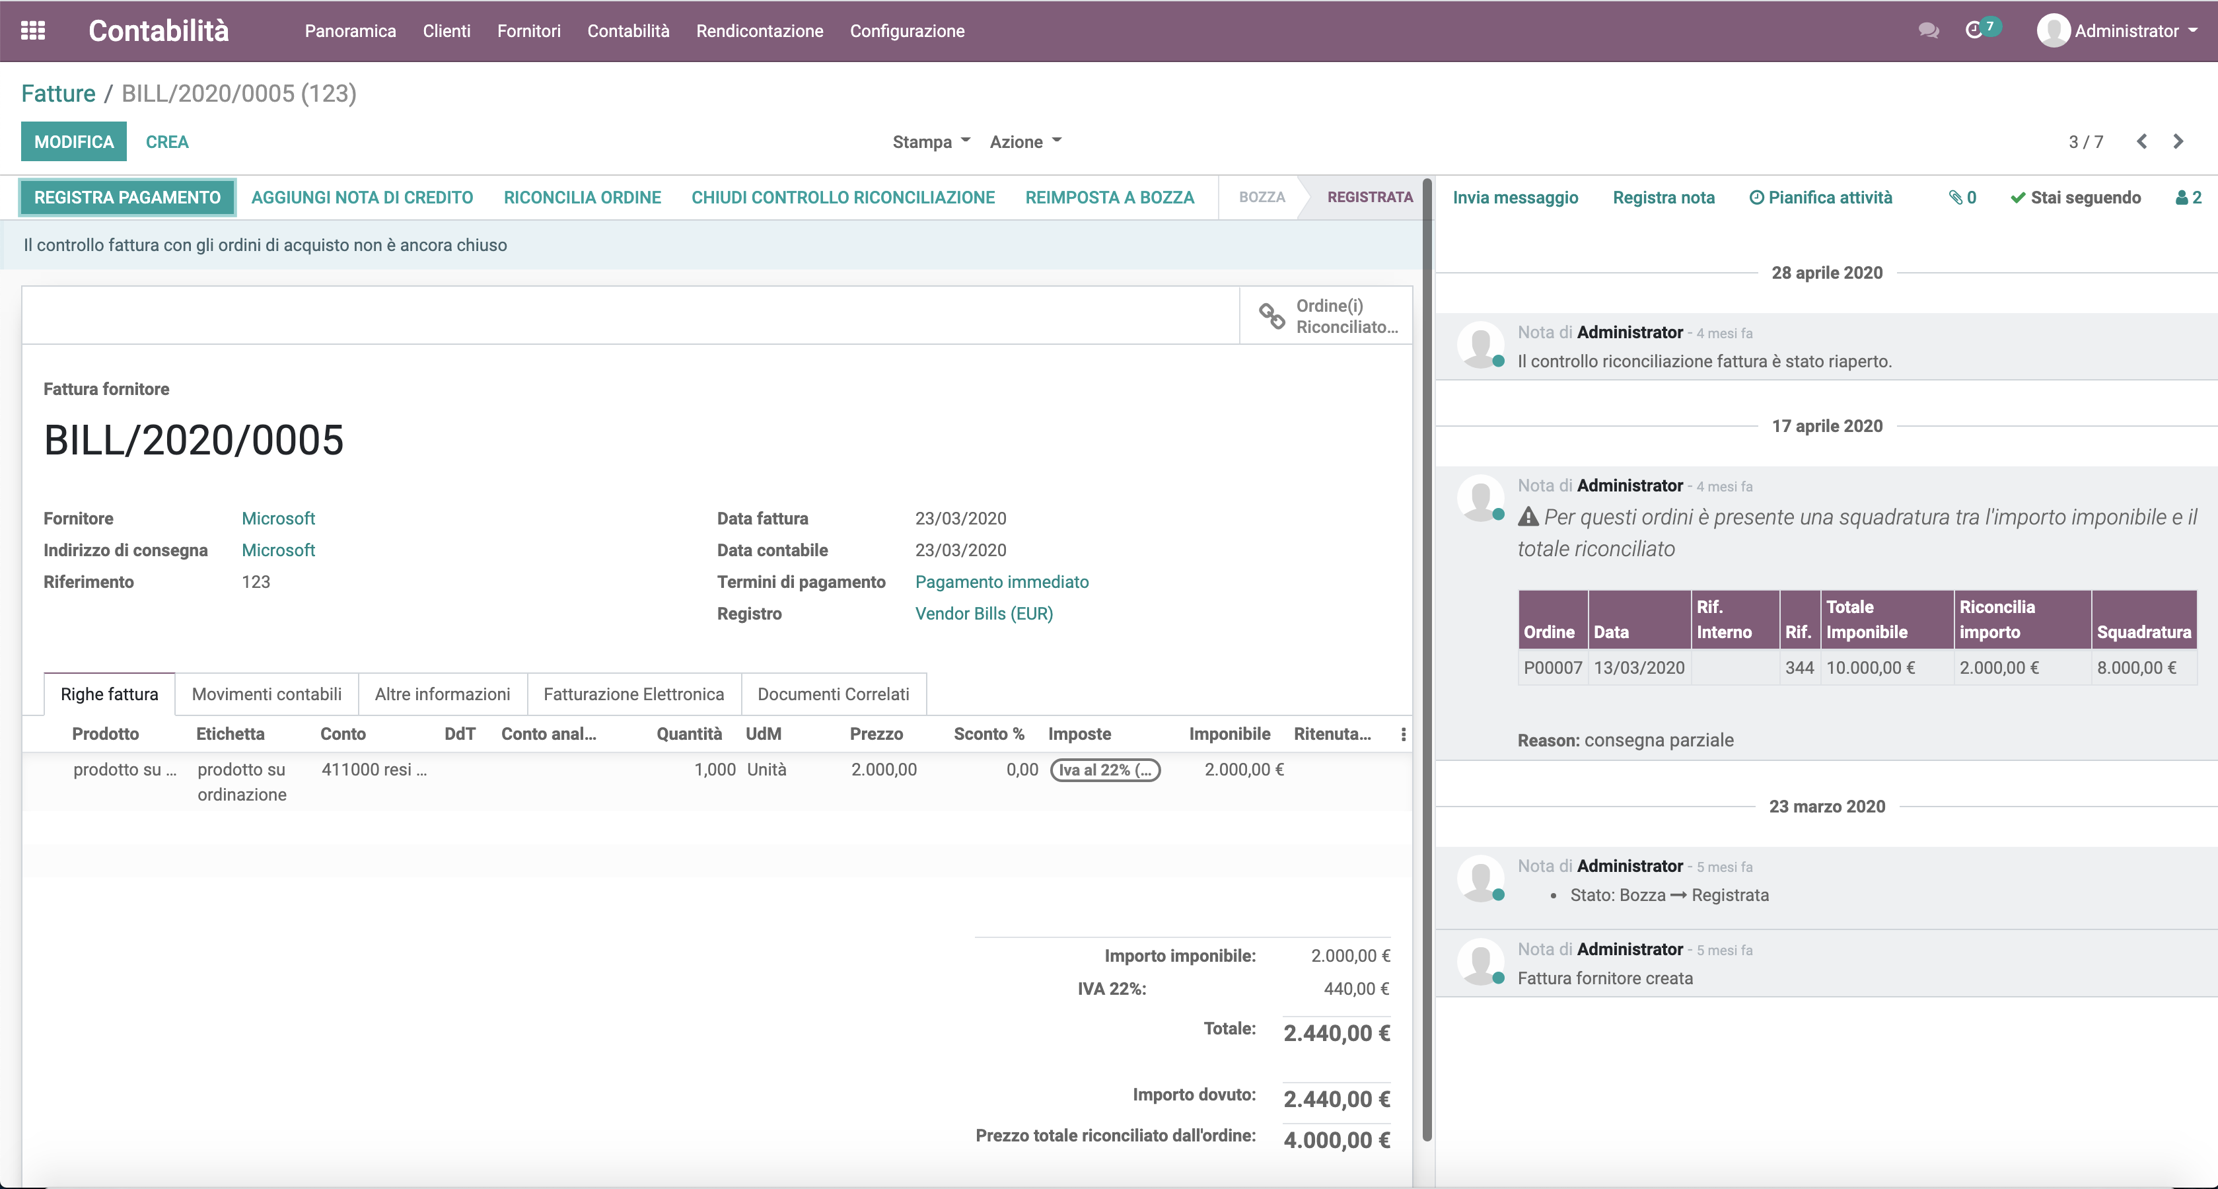Open the Fornitori menu
The height and width of the screenshot is (1189, 2218).
[x=528, y=31]
